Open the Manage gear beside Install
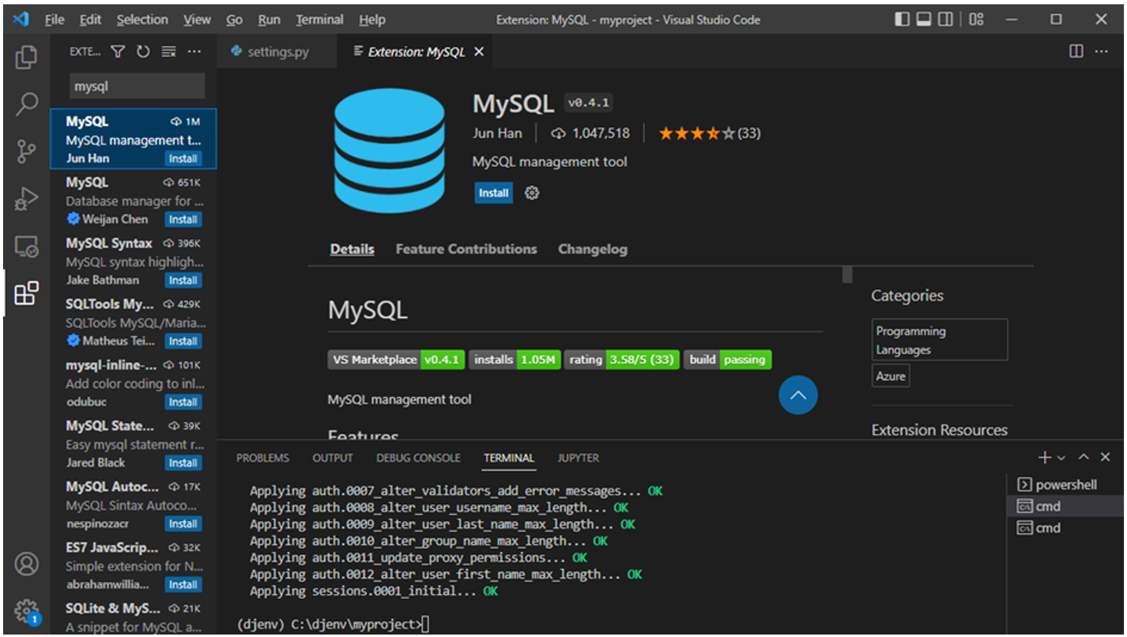The image size is (1127, 637). (531, 193)
